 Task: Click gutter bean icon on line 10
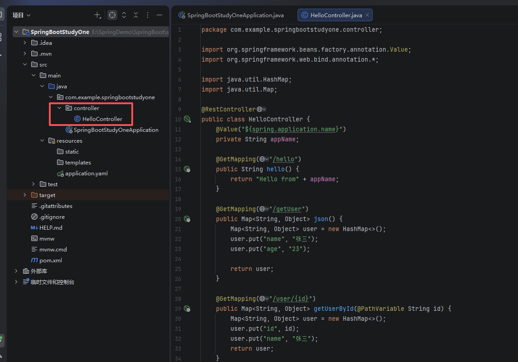187,119
